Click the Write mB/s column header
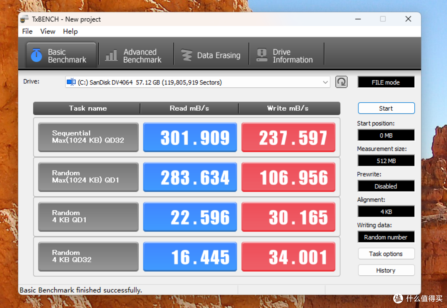The height and width of the screenshot is (308, 447). click(x=289, y=108)
